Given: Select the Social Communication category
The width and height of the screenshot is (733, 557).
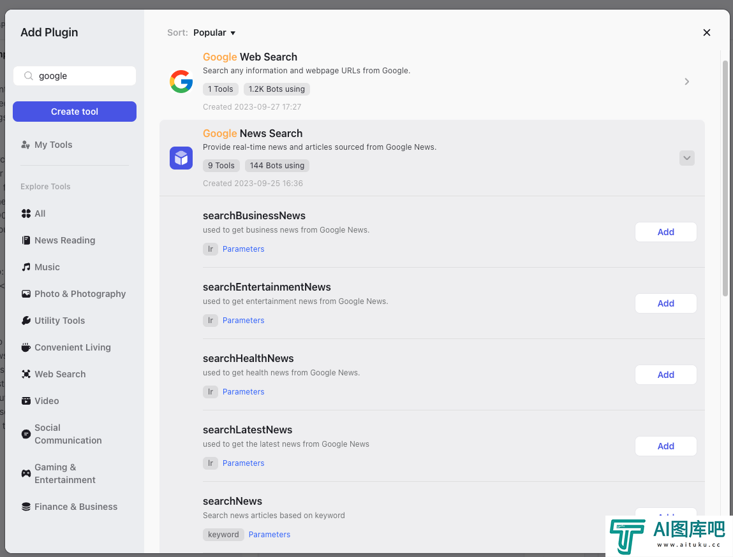Looking at the screenshot, I should [x=68, y=434].
